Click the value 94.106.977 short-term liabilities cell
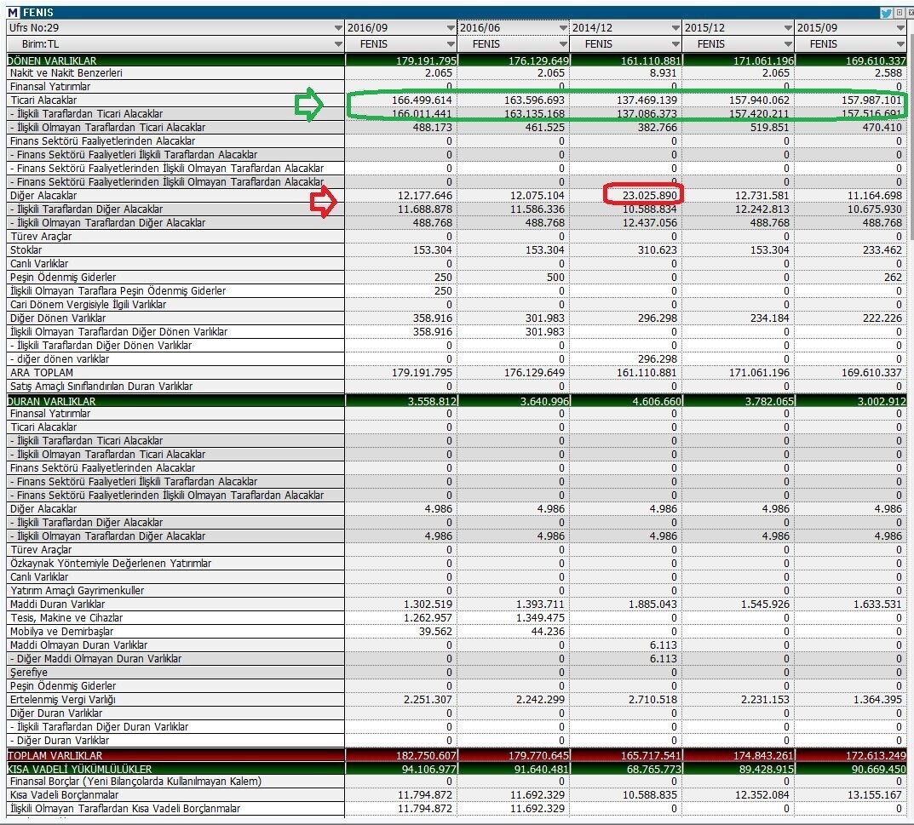This screenshot has width=914, height=825. point(428,769)
